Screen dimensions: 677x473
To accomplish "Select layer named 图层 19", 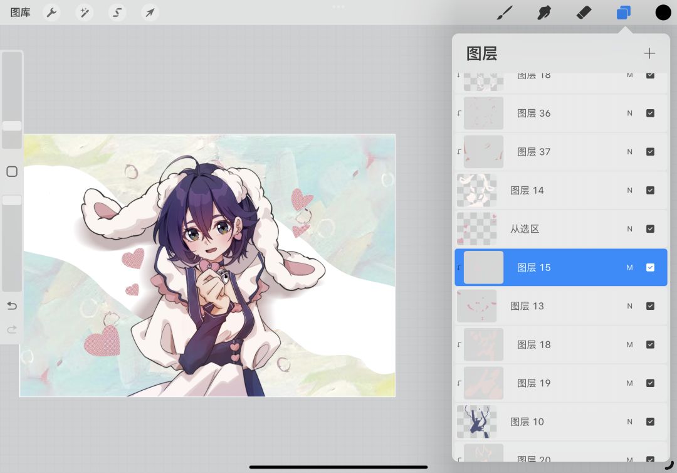I will click(x=533, y=383).
